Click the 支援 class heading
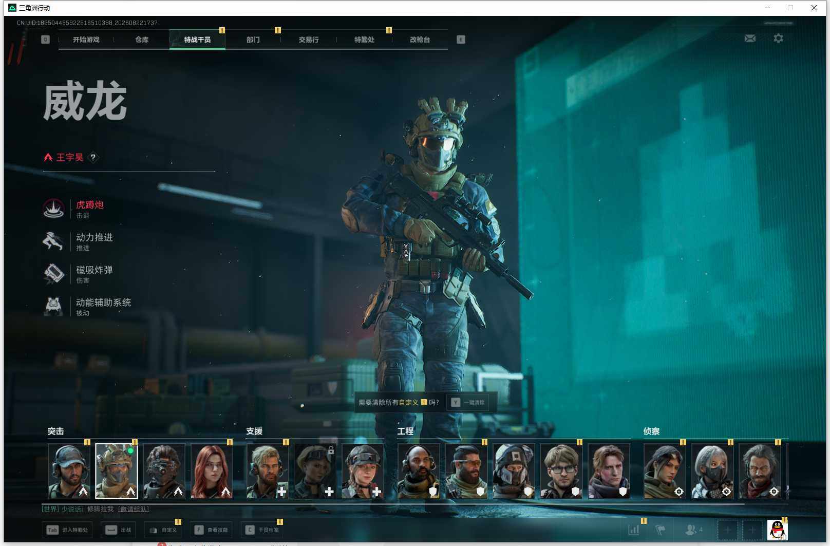 pos(254,431)
